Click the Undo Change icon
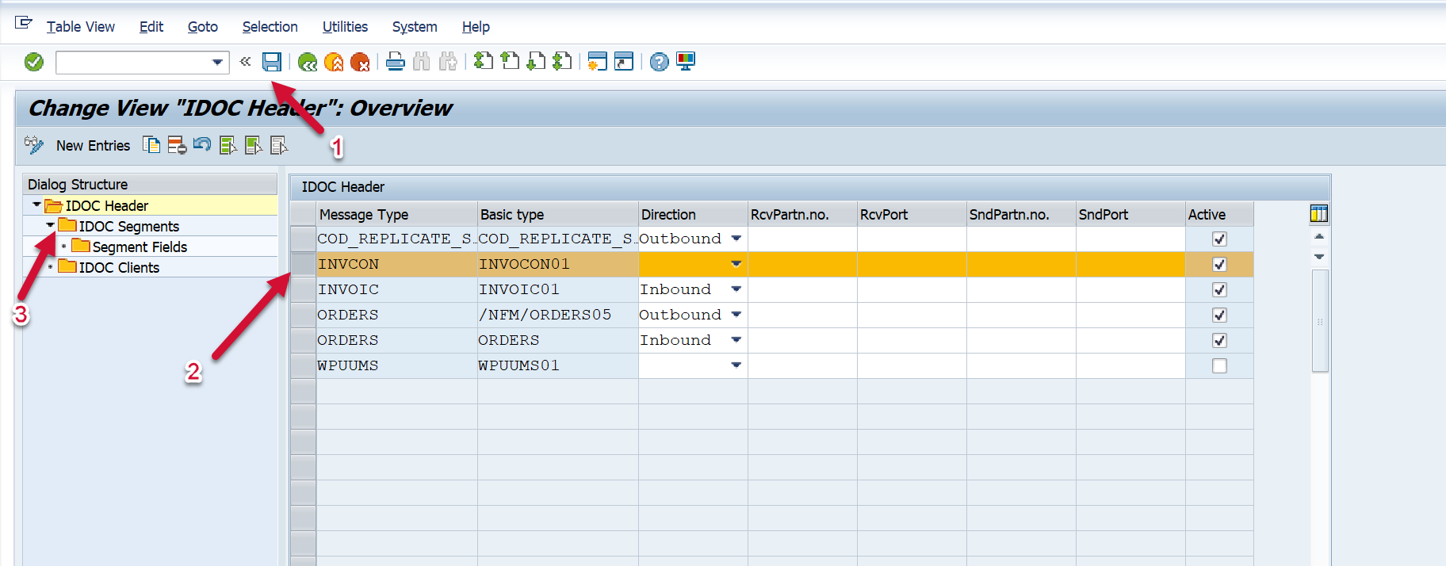This screenshot has width=1446, height=566. 202,145
